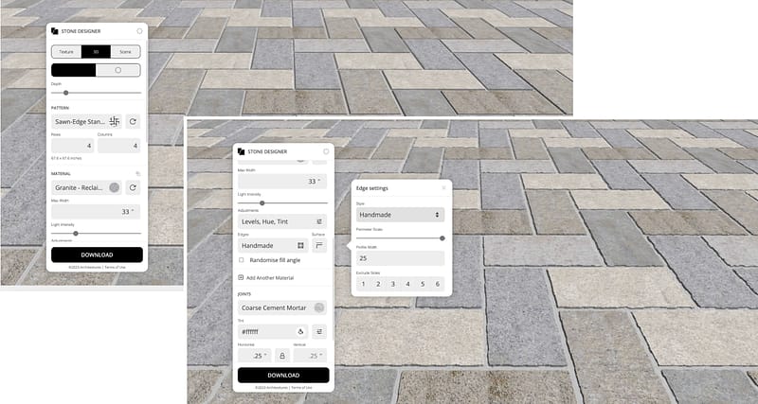
Task: Click the tint fill bucket icon
Action: coord(300,332)
